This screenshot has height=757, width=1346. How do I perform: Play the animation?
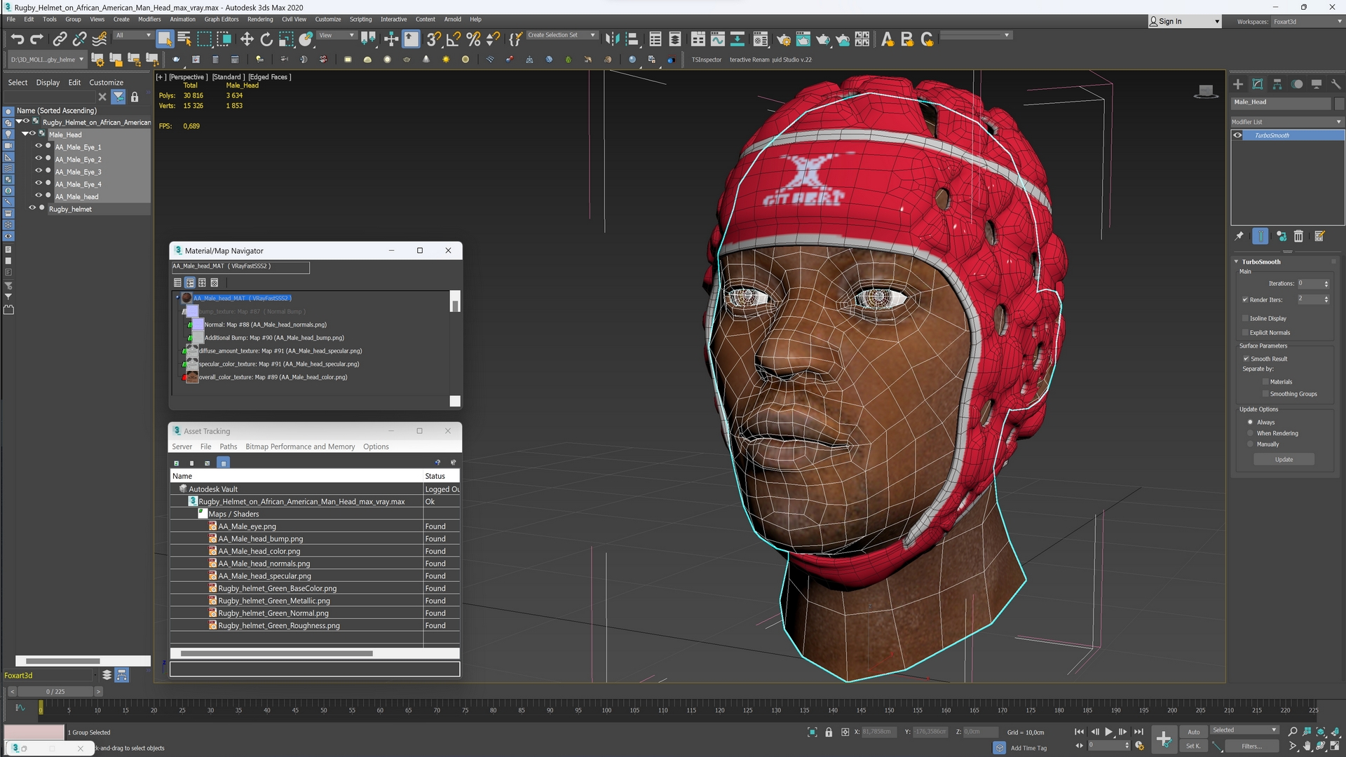1109,732
